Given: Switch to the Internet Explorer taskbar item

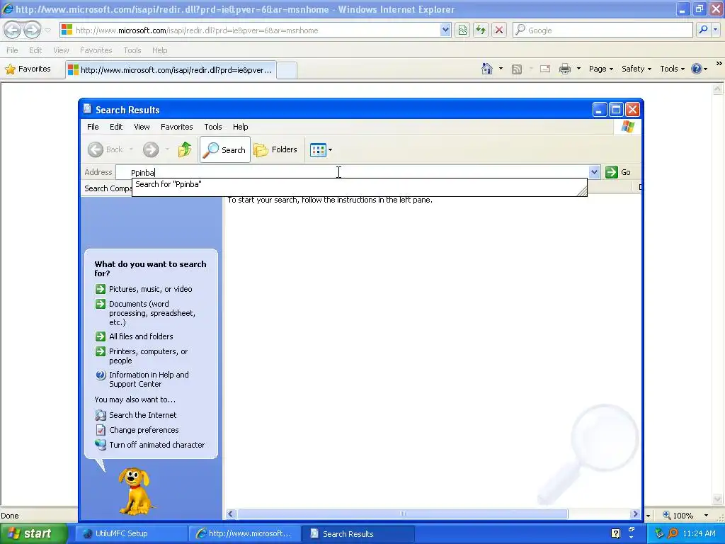Looking at the screenshot, I should click(x=244, y=533).
